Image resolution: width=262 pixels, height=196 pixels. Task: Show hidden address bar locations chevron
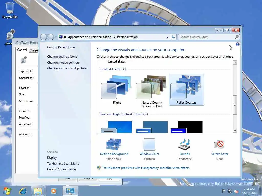tap(65, 37)
